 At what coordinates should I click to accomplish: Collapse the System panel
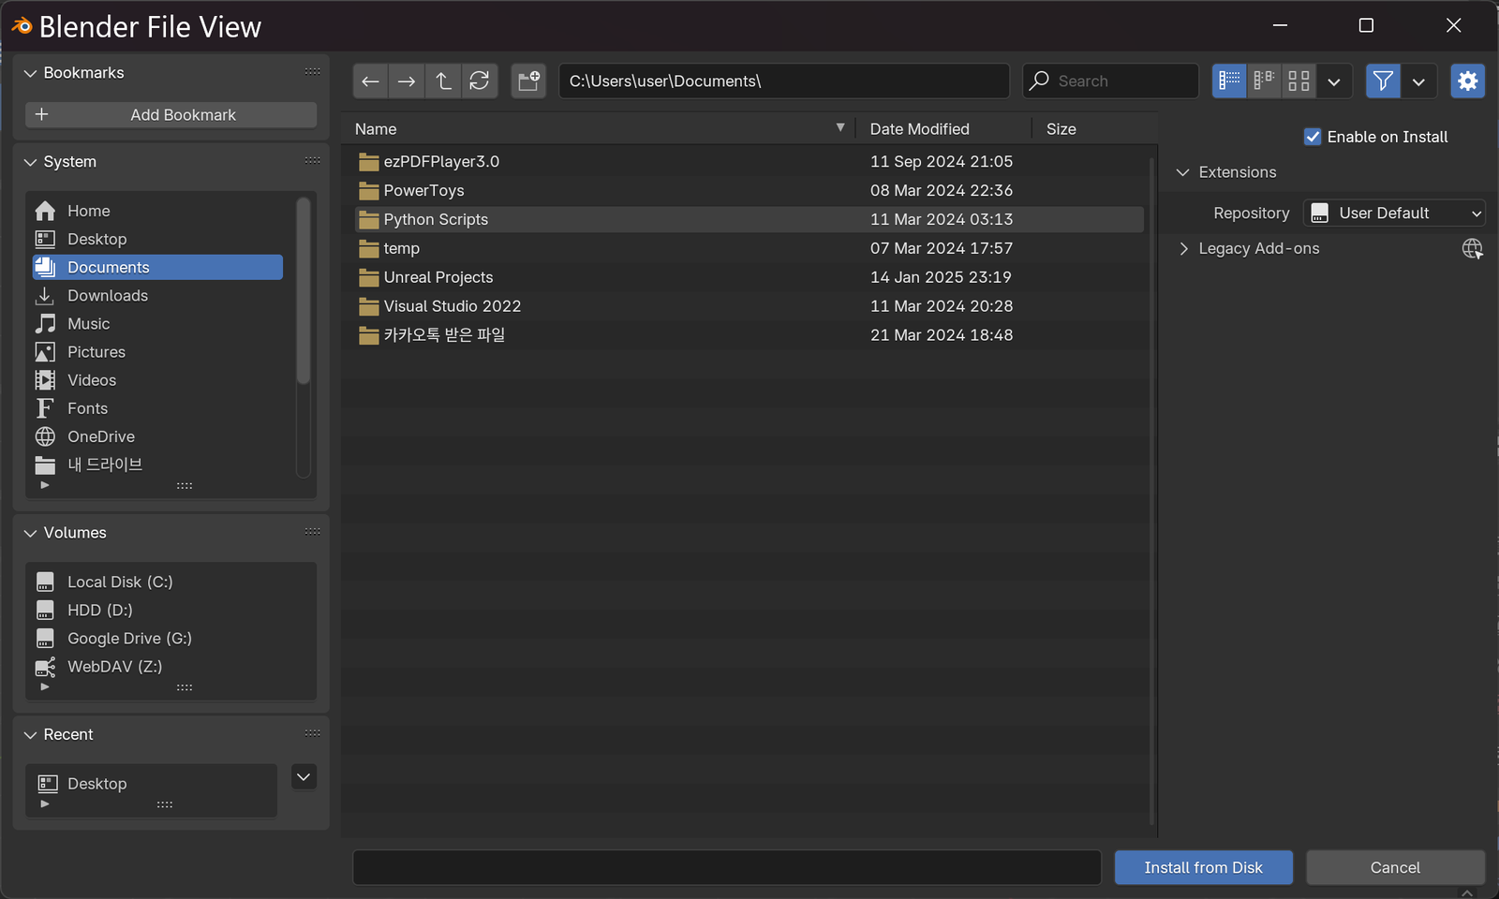[30, 162]
